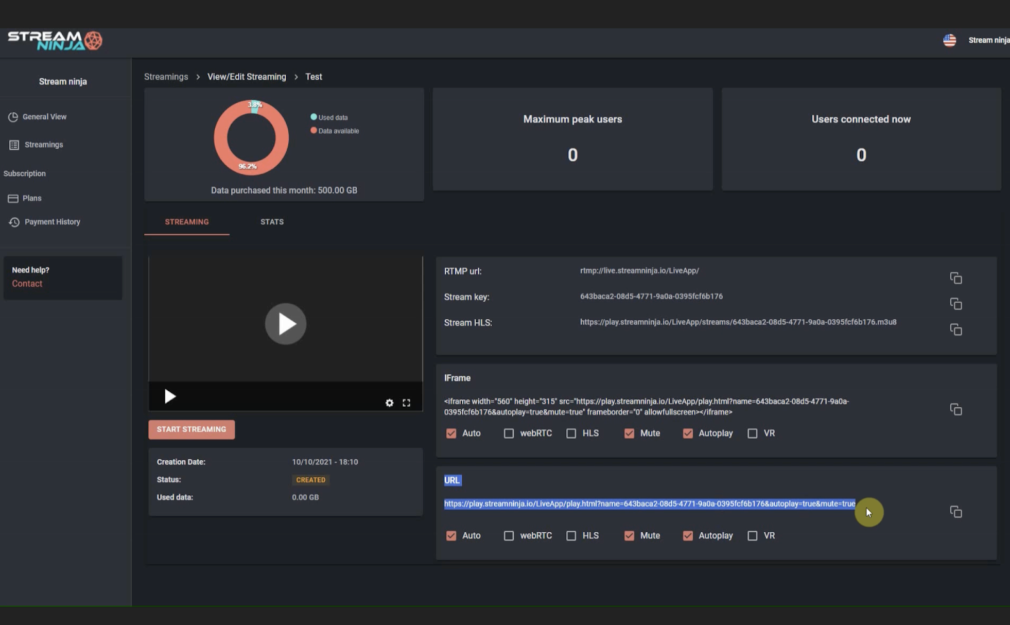Copy the player URL
Viewport: 1010px width, 625px height.
955,512
